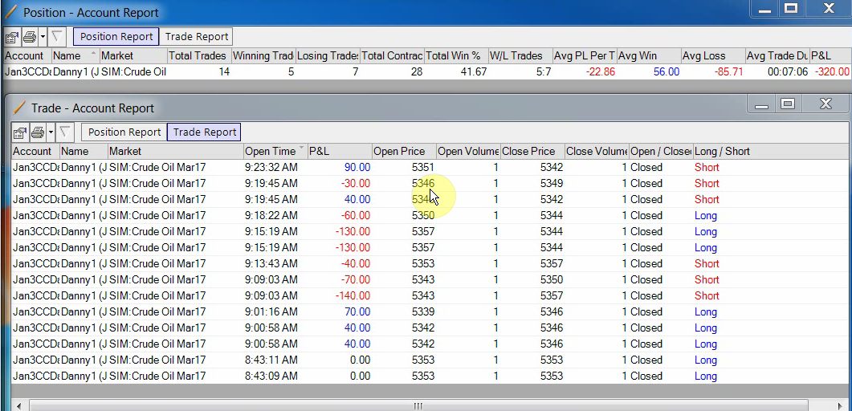Close the Trade Account Report window
Viewport: 852px width, 411px height.
826,104
